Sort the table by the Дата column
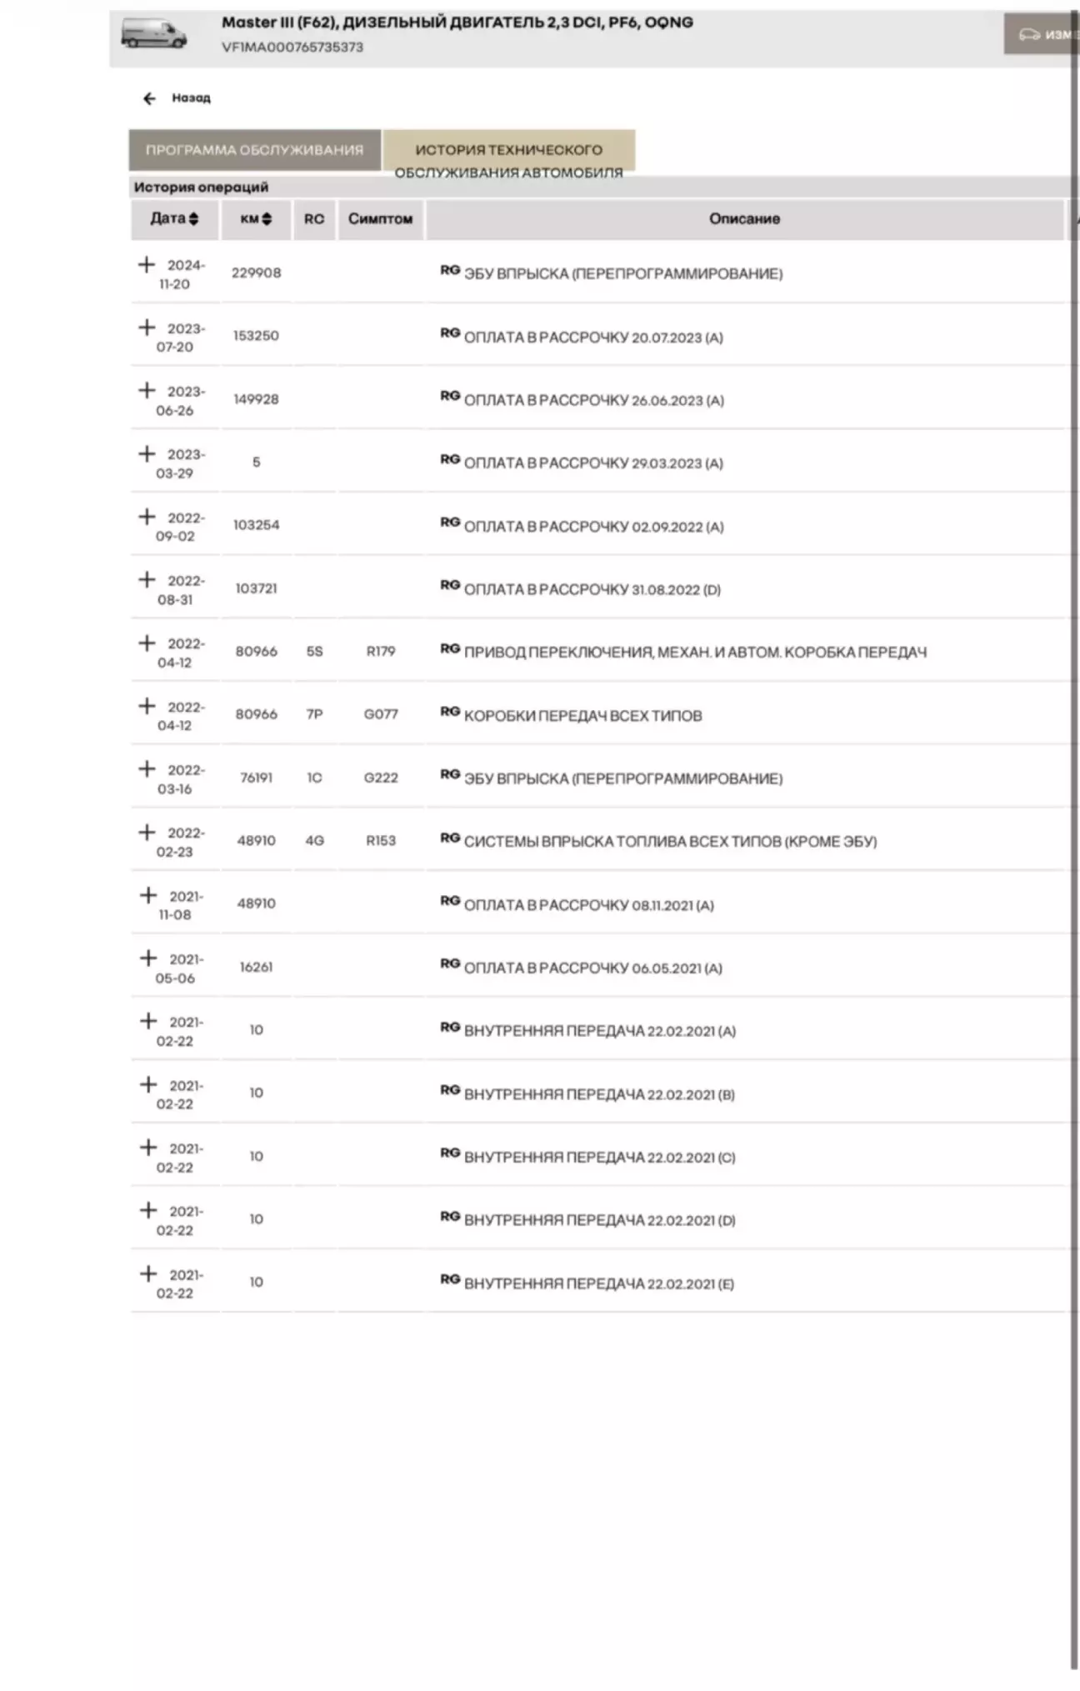1080x1691 pixels. [174, 218]
